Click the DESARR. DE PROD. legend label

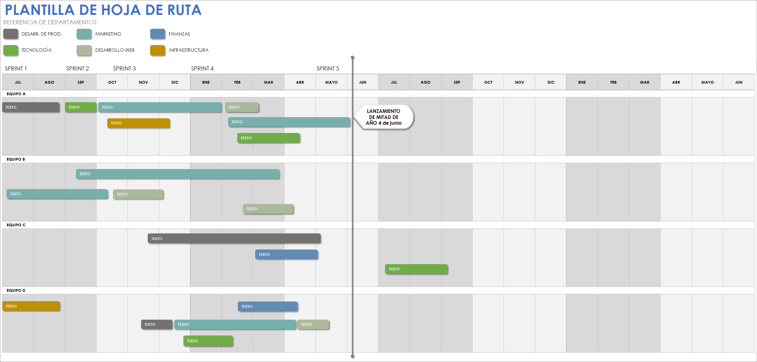tap(42, 34)
